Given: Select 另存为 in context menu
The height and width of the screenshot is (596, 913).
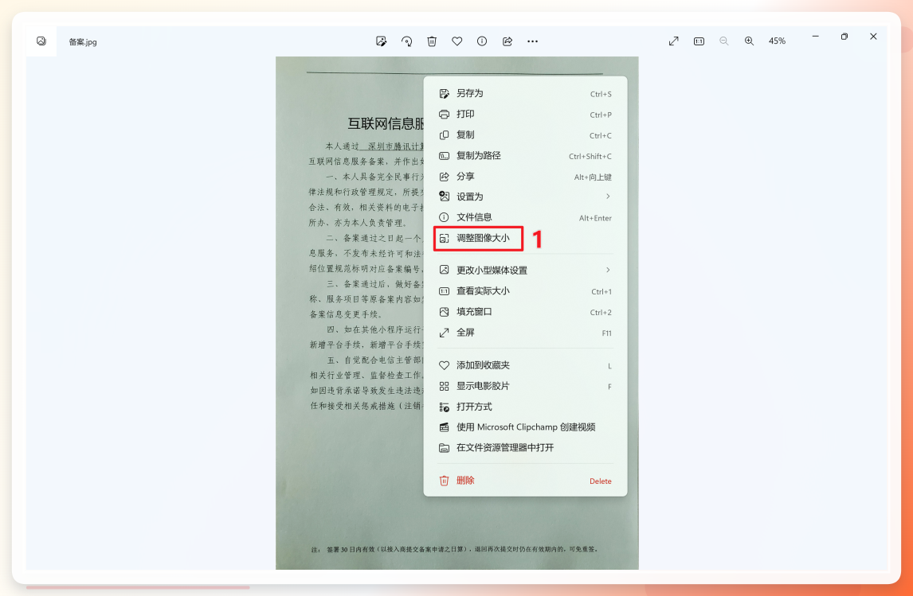Looking at the screenshot, I should (525, 94).
